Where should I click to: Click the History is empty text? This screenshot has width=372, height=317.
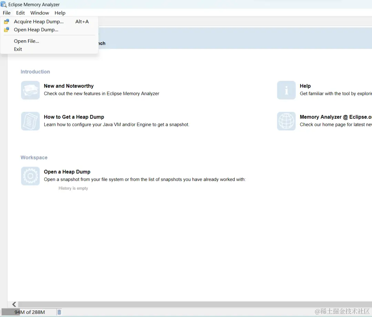73,188
